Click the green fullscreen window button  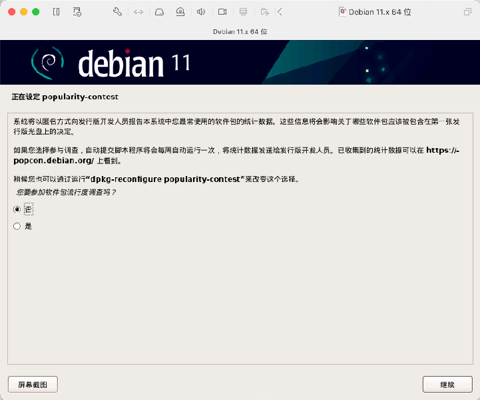[36, 12]
